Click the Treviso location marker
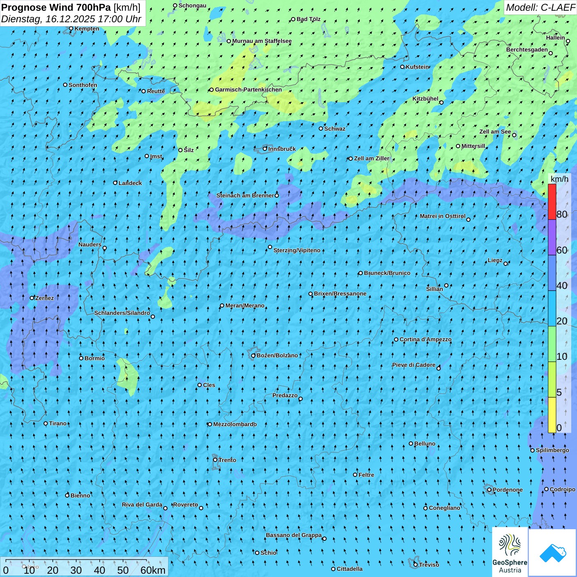The image size is (577, 577). 415,565
